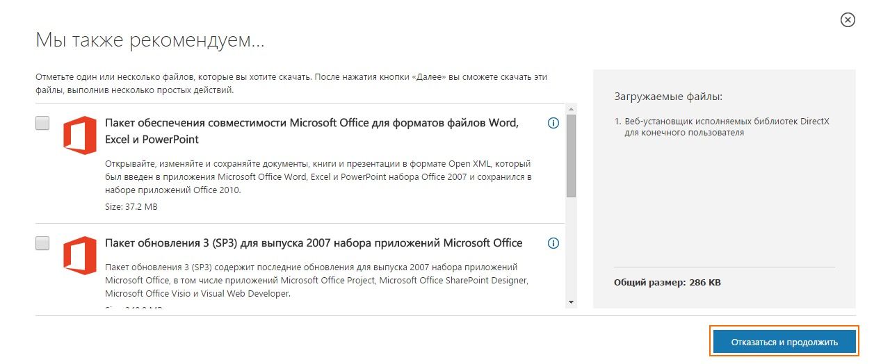Click the empty scrollbar track below the thumb
The height and width of the screenshot is (364, 890).
pos(571,250)
